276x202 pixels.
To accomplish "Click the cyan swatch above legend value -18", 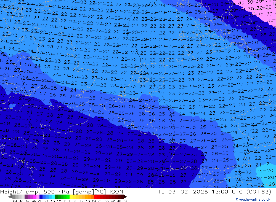I will click(x=53, y=196).
